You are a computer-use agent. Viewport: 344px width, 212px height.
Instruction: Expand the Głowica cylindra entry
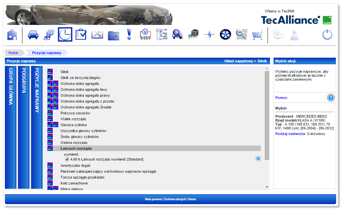[73, 125]
